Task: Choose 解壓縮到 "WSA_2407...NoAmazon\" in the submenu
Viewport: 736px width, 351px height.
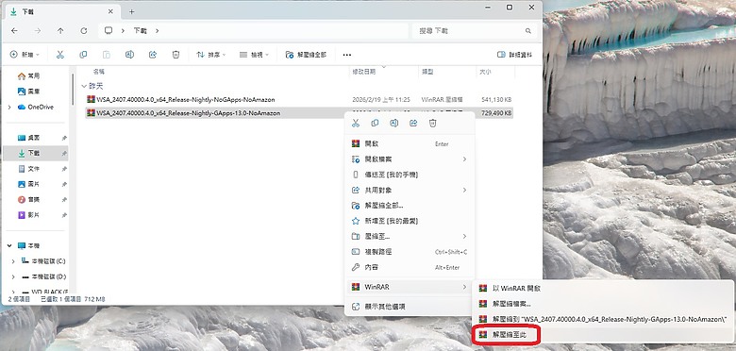Action: coord(603,319)
